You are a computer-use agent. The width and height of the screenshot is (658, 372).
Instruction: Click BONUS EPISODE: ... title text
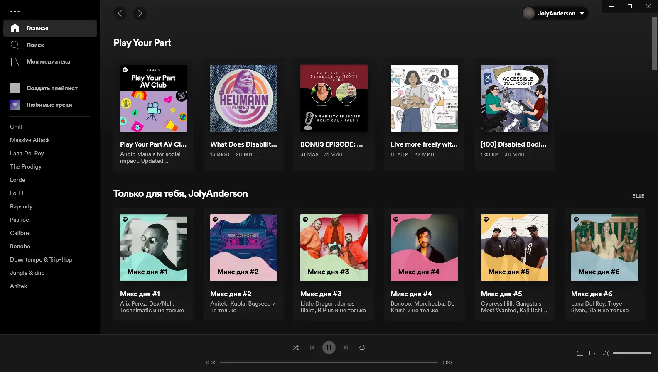[x=331, y=144]
